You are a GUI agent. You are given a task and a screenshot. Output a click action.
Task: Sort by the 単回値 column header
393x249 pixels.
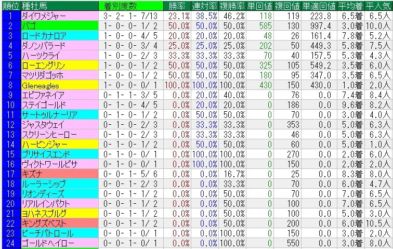pos(260,6)
